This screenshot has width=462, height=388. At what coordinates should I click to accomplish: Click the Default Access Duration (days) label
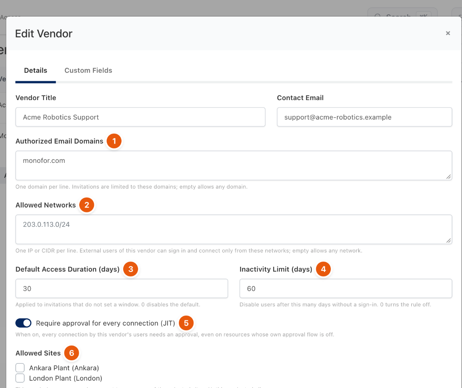coord(67,269)
